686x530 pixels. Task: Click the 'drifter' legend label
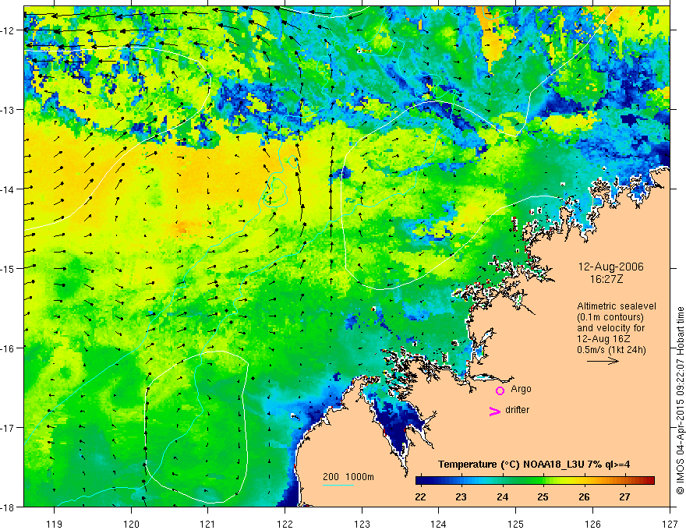coord(517,410)
